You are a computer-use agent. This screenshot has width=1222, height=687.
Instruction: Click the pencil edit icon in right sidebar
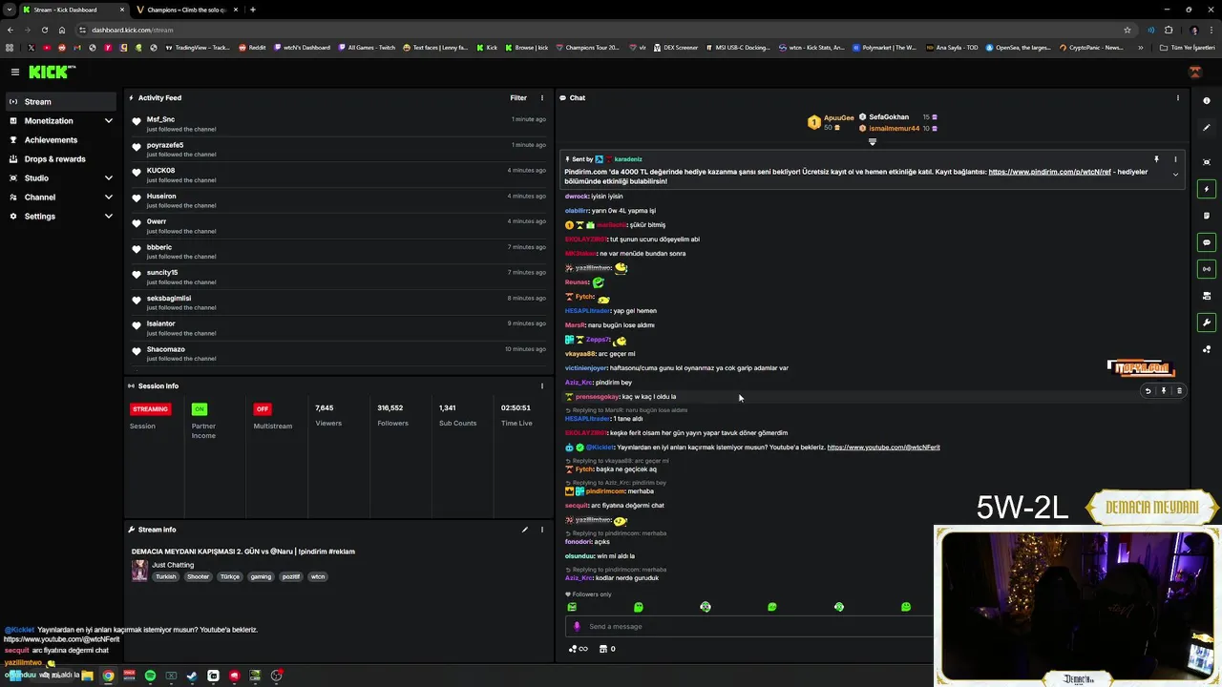pos(1207,128)
